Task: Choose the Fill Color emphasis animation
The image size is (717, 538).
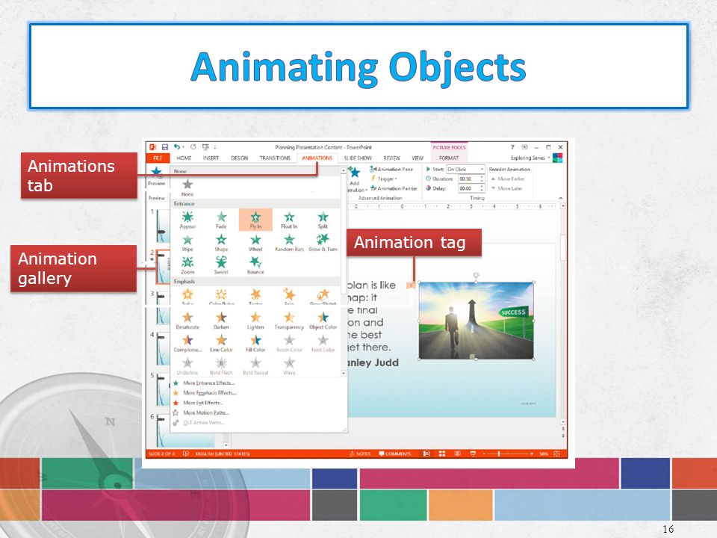Action: click(255, 344)
